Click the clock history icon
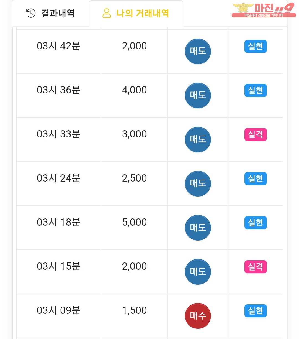Image resolution: width=299 pixels, height=339 pixels. point(31,13)
